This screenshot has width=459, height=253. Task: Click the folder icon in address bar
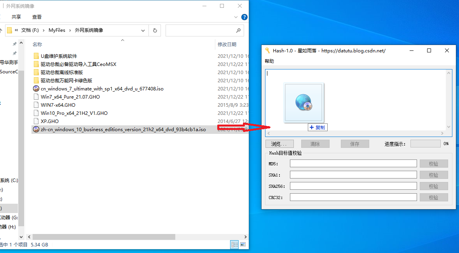tap(9, 30)
